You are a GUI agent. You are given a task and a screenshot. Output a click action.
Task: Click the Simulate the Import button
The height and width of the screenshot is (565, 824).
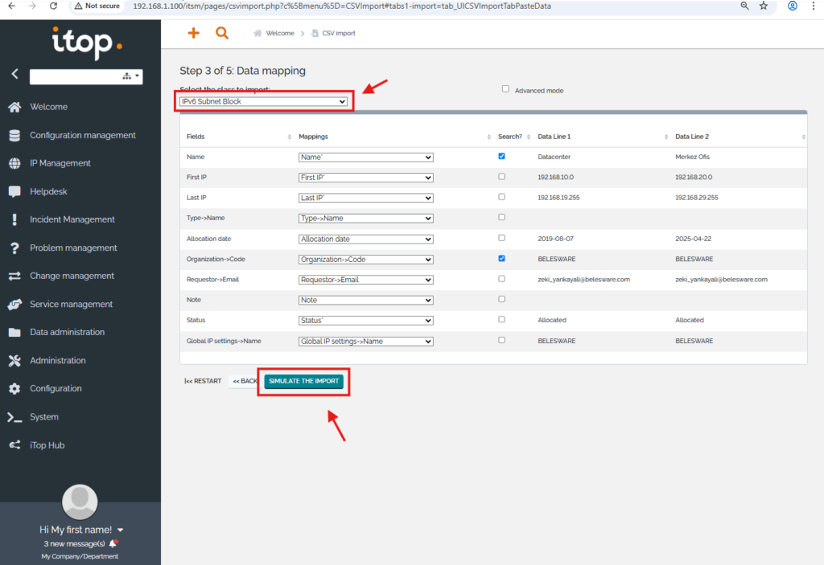304,381
